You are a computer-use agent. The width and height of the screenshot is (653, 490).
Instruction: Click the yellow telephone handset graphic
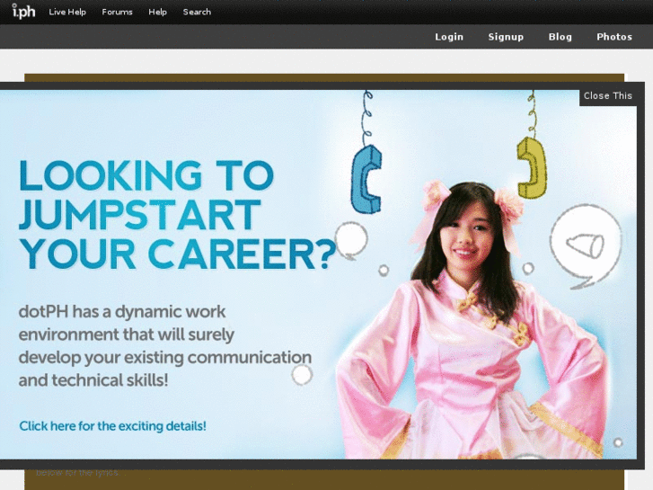[533, 167]
